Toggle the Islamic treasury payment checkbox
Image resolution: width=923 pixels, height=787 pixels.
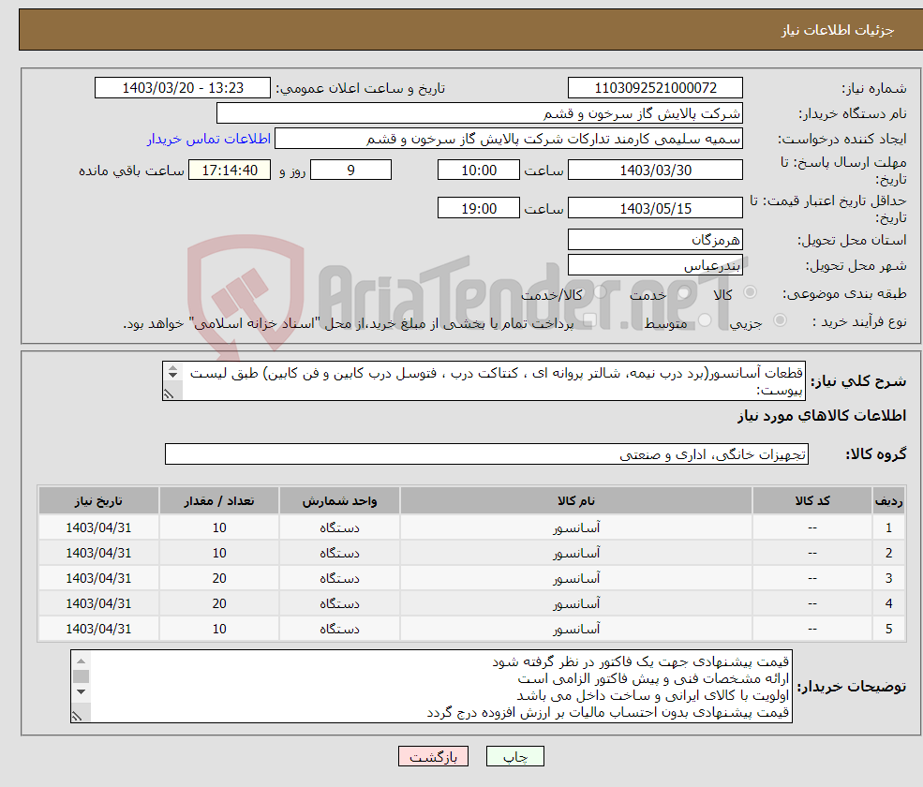(x=589, y=320)
